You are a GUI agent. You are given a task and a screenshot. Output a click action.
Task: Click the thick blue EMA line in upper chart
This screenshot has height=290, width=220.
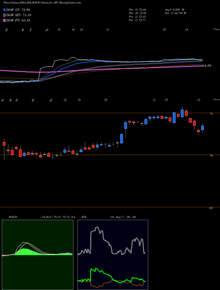74,64
